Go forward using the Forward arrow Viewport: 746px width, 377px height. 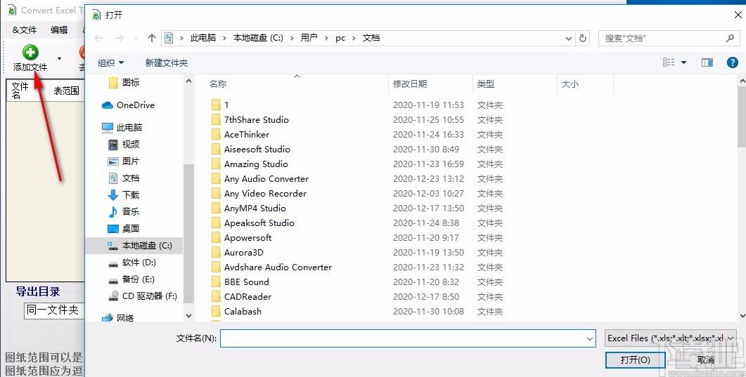(120, 38)
